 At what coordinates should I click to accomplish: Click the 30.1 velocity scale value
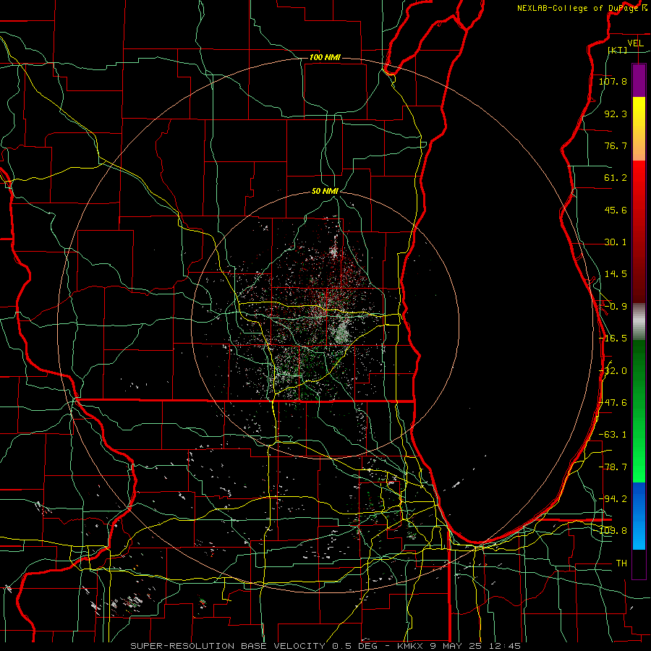pyautogui.click(x=616, y=242)
